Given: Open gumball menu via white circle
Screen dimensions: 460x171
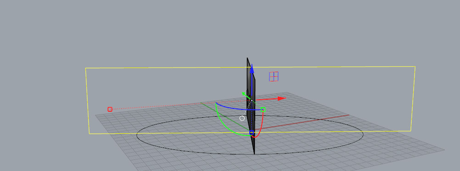Looking at the screenshot, I should point(242,118).
